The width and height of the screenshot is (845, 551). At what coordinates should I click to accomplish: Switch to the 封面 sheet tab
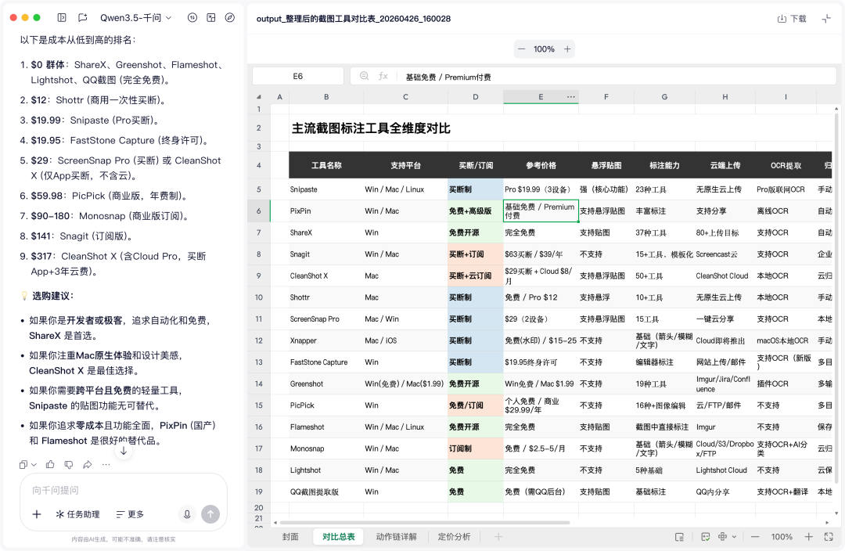point(290,537)
